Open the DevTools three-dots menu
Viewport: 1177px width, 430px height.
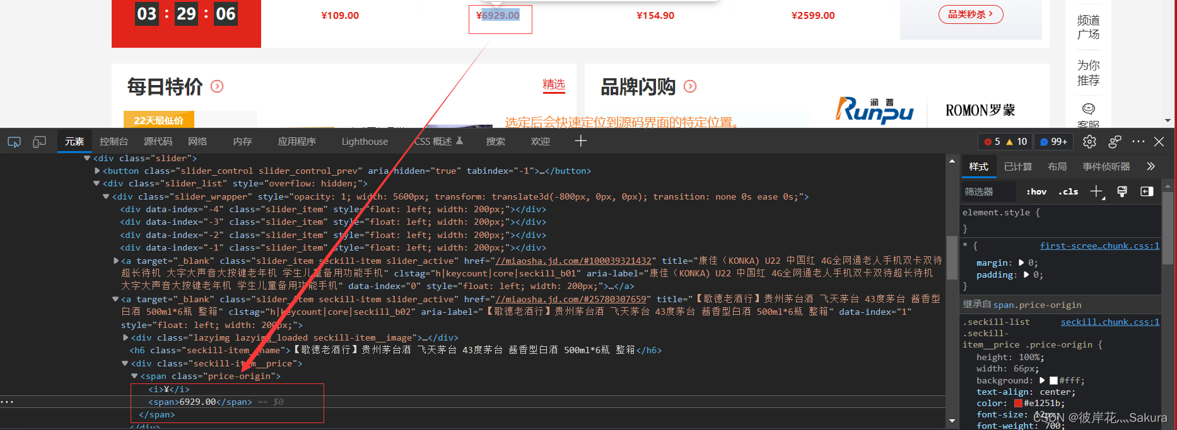pyautogui.click(x=1138, y=142)
